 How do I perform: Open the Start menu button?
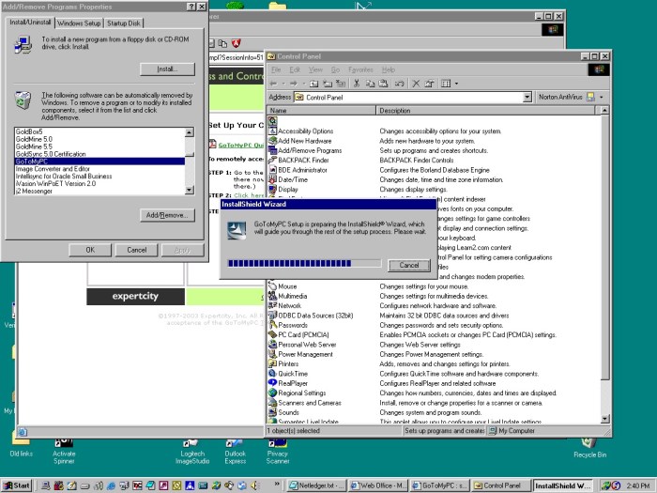(x=17, y=485)
